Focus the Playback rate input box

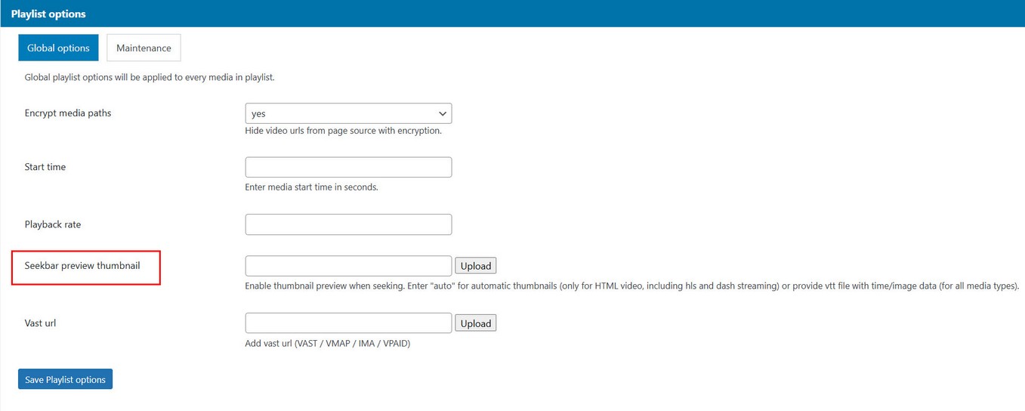point(348,224)
